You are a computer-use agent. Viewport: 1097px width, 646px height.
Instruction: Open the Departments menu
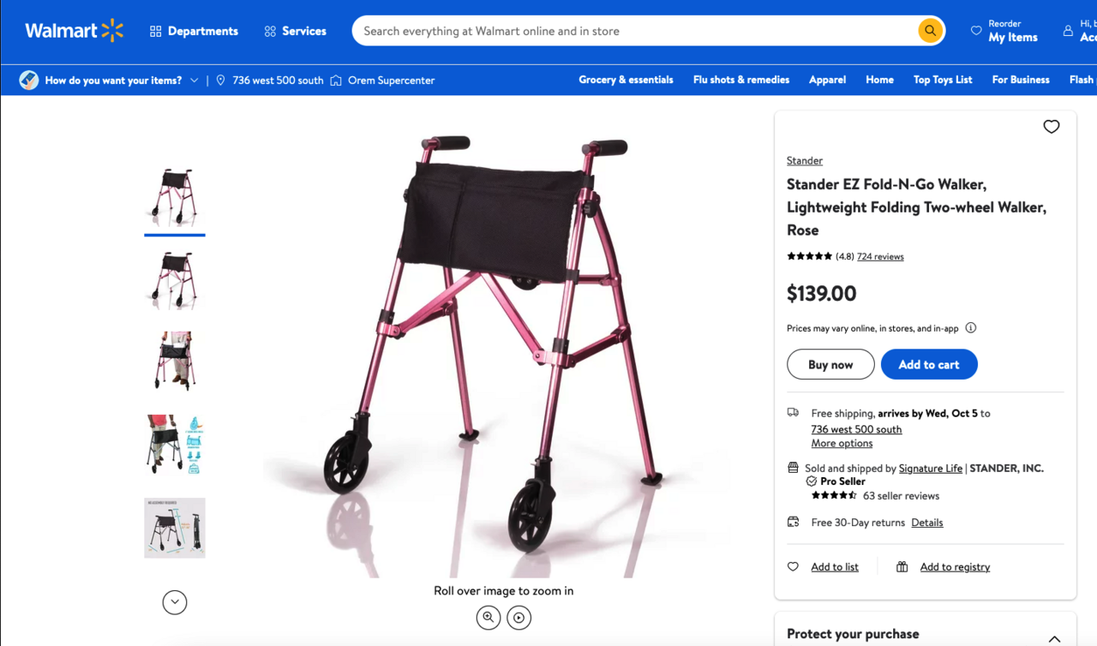(x=194, y=31)
